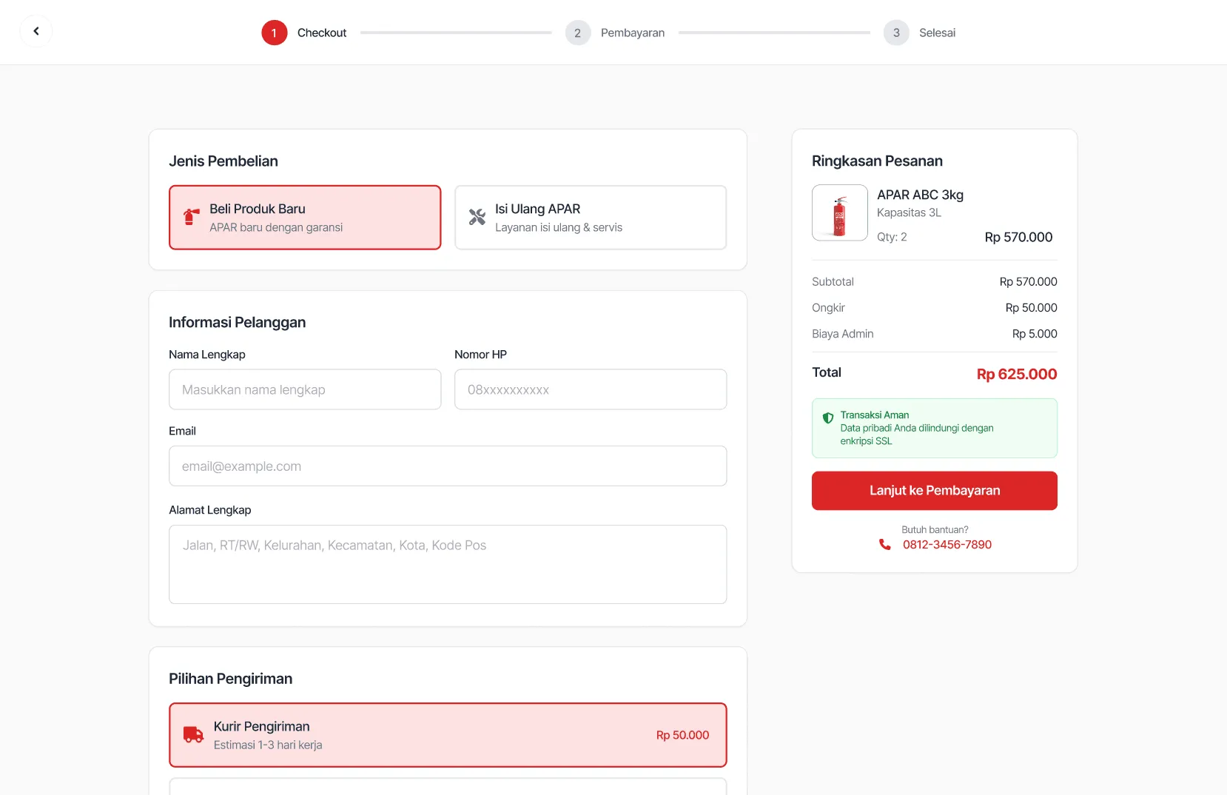Viewport: 1227px width, 795px height.
Task: Click the Kapasitas 3L text
Action: pyautogui.click(x=909, y=212)
